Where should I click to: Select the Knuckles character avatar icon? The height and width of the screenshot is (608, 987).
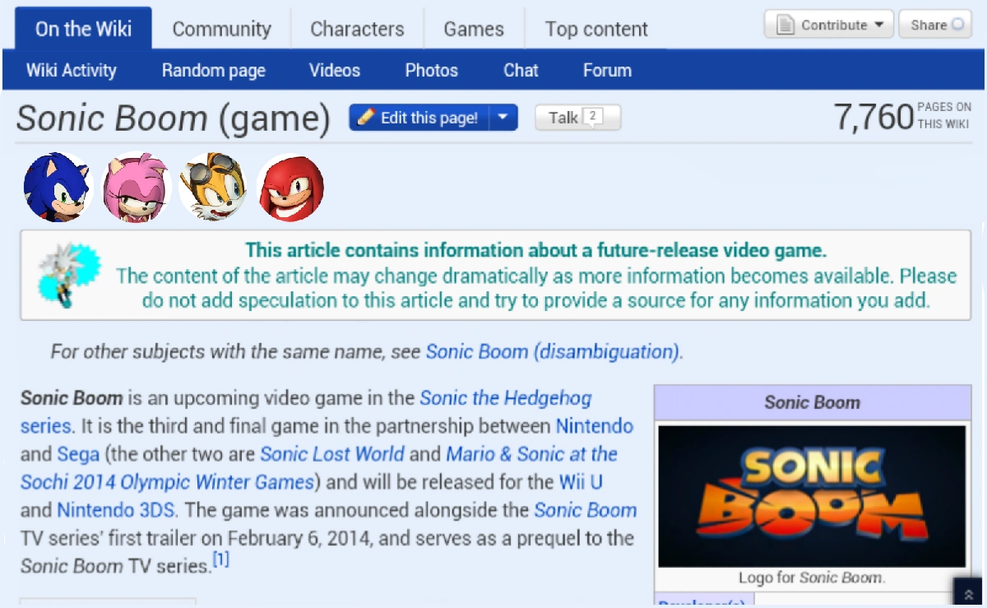[290, 187]
